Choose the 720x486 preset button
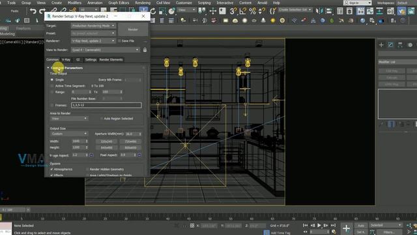The width and height of the screenshot is (417, 235). [x=130, y=142]
